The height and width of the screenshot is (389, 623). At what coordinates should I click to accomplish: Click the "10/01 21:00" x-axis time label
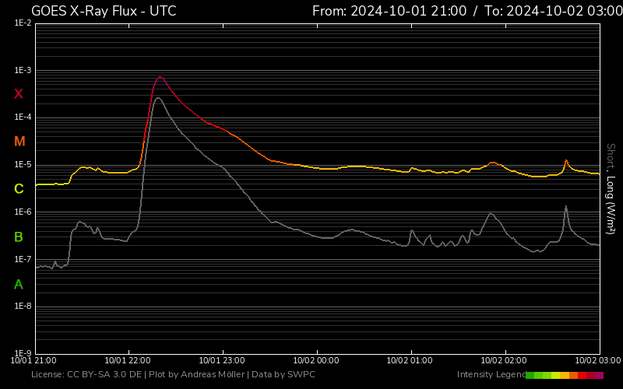tap(33, 360)
